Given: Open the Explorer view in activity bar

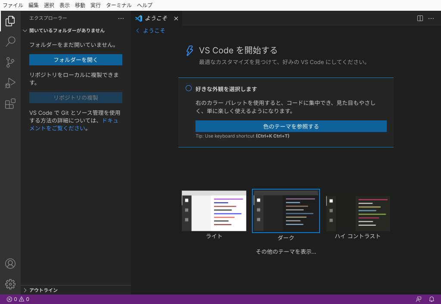Looking at the screenshot, I should (x=10, y=21).
